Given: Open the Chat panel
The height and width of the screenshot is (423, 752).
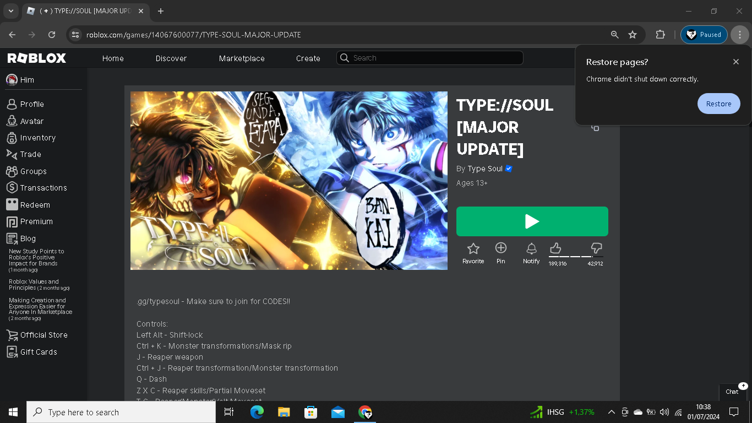Looking at the screenshot, I should coord(733,392).
